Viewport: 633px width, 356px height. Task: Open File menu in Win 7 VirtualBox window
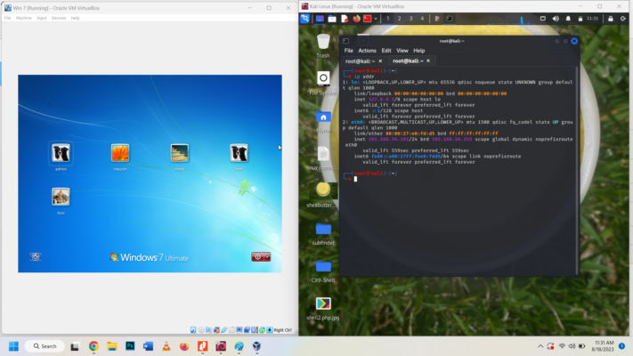[7, 18]
